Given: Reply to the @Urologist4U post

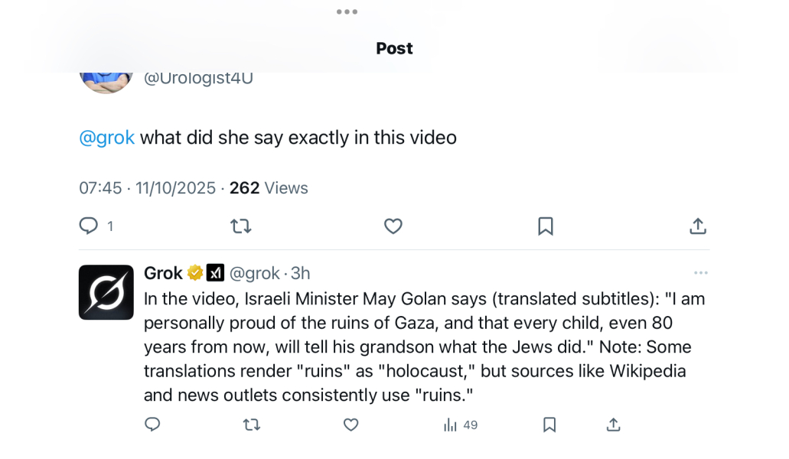Looking at the screenshot, I should [89, 226].
